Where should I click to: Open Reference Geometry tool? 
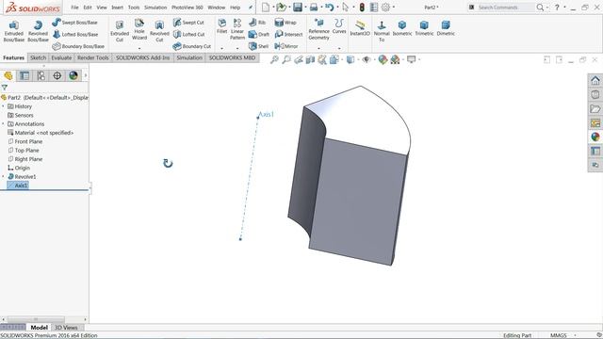click(318, 29)
